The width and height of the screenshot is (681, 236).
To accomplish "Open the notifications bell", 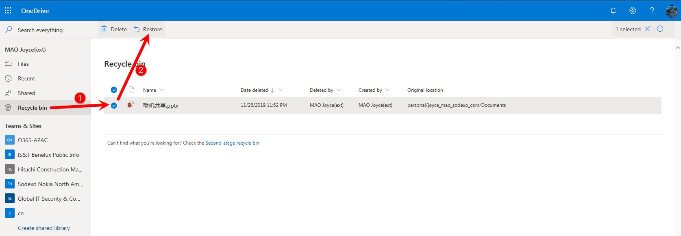I will [x=613, y=11].
